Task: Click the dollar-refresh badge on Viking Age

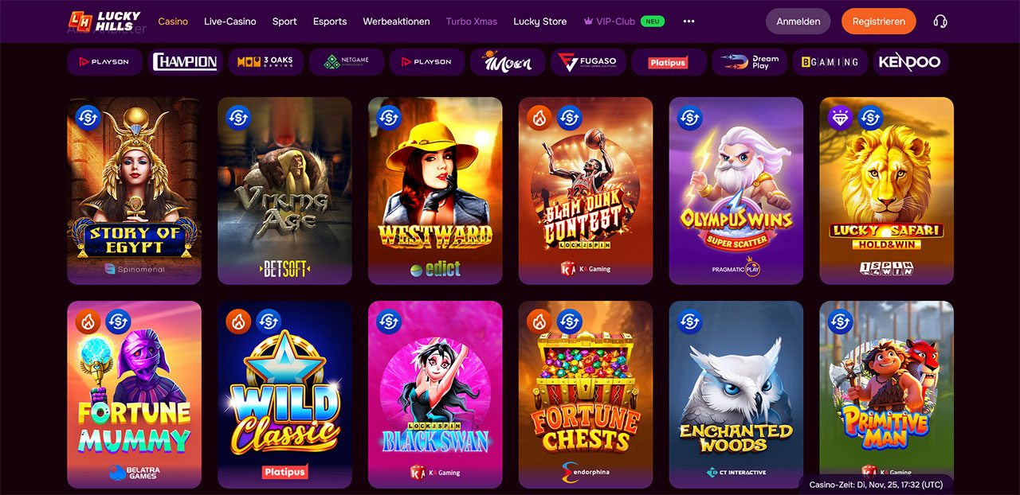Action: 239,119
